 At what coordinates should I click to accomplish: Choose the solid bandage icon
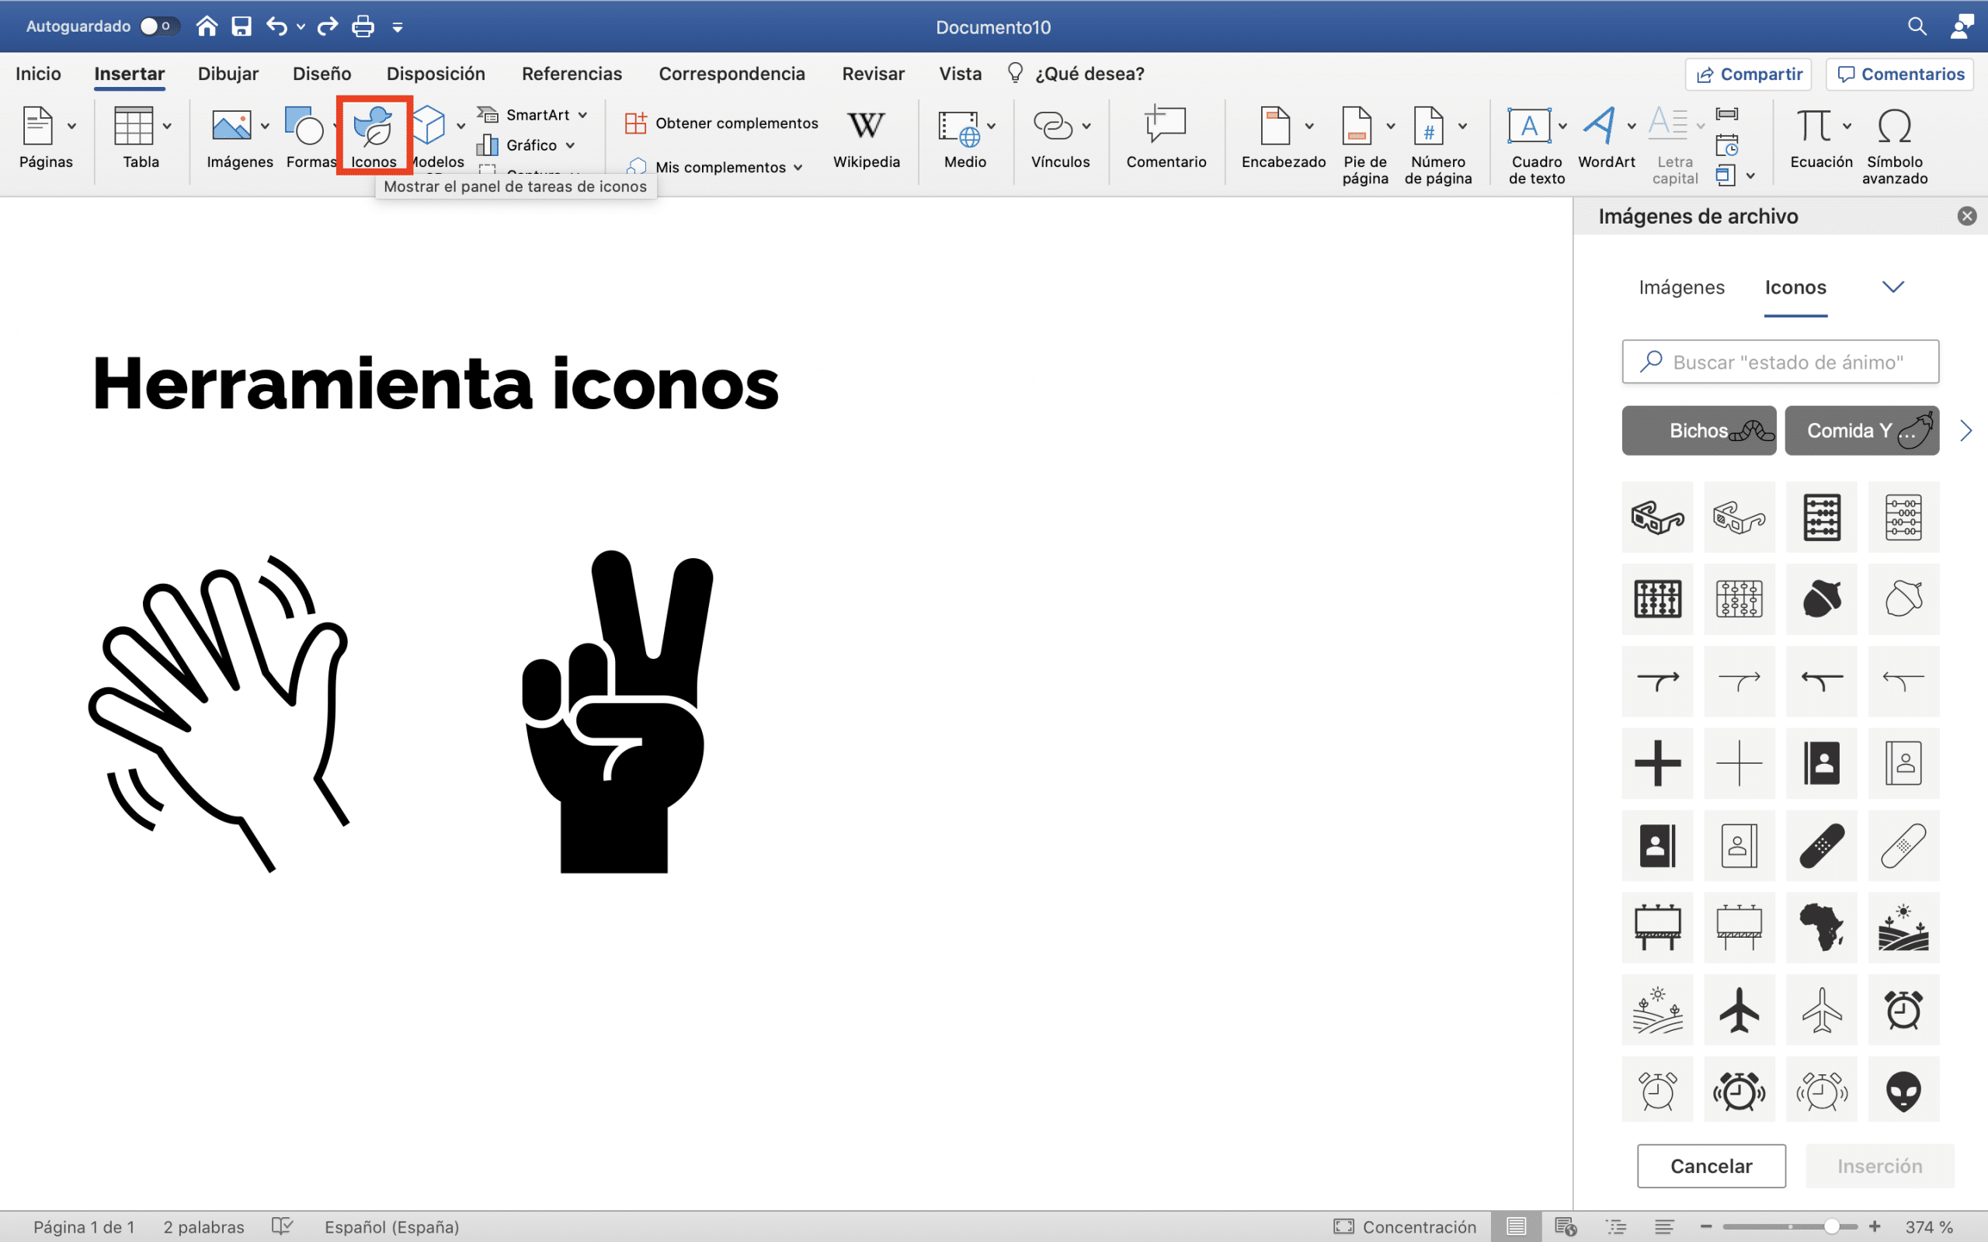click(x=1821, y=845)
